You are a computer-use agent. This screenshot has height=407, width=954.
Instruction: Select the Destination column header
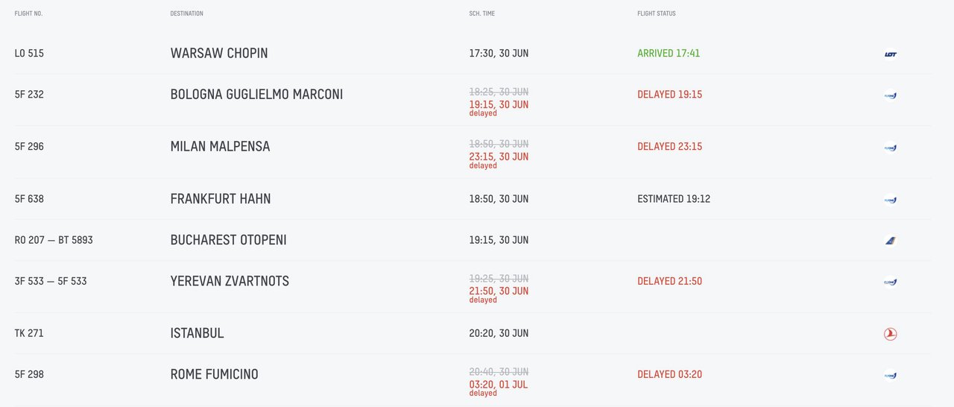[x=186, y=13]
